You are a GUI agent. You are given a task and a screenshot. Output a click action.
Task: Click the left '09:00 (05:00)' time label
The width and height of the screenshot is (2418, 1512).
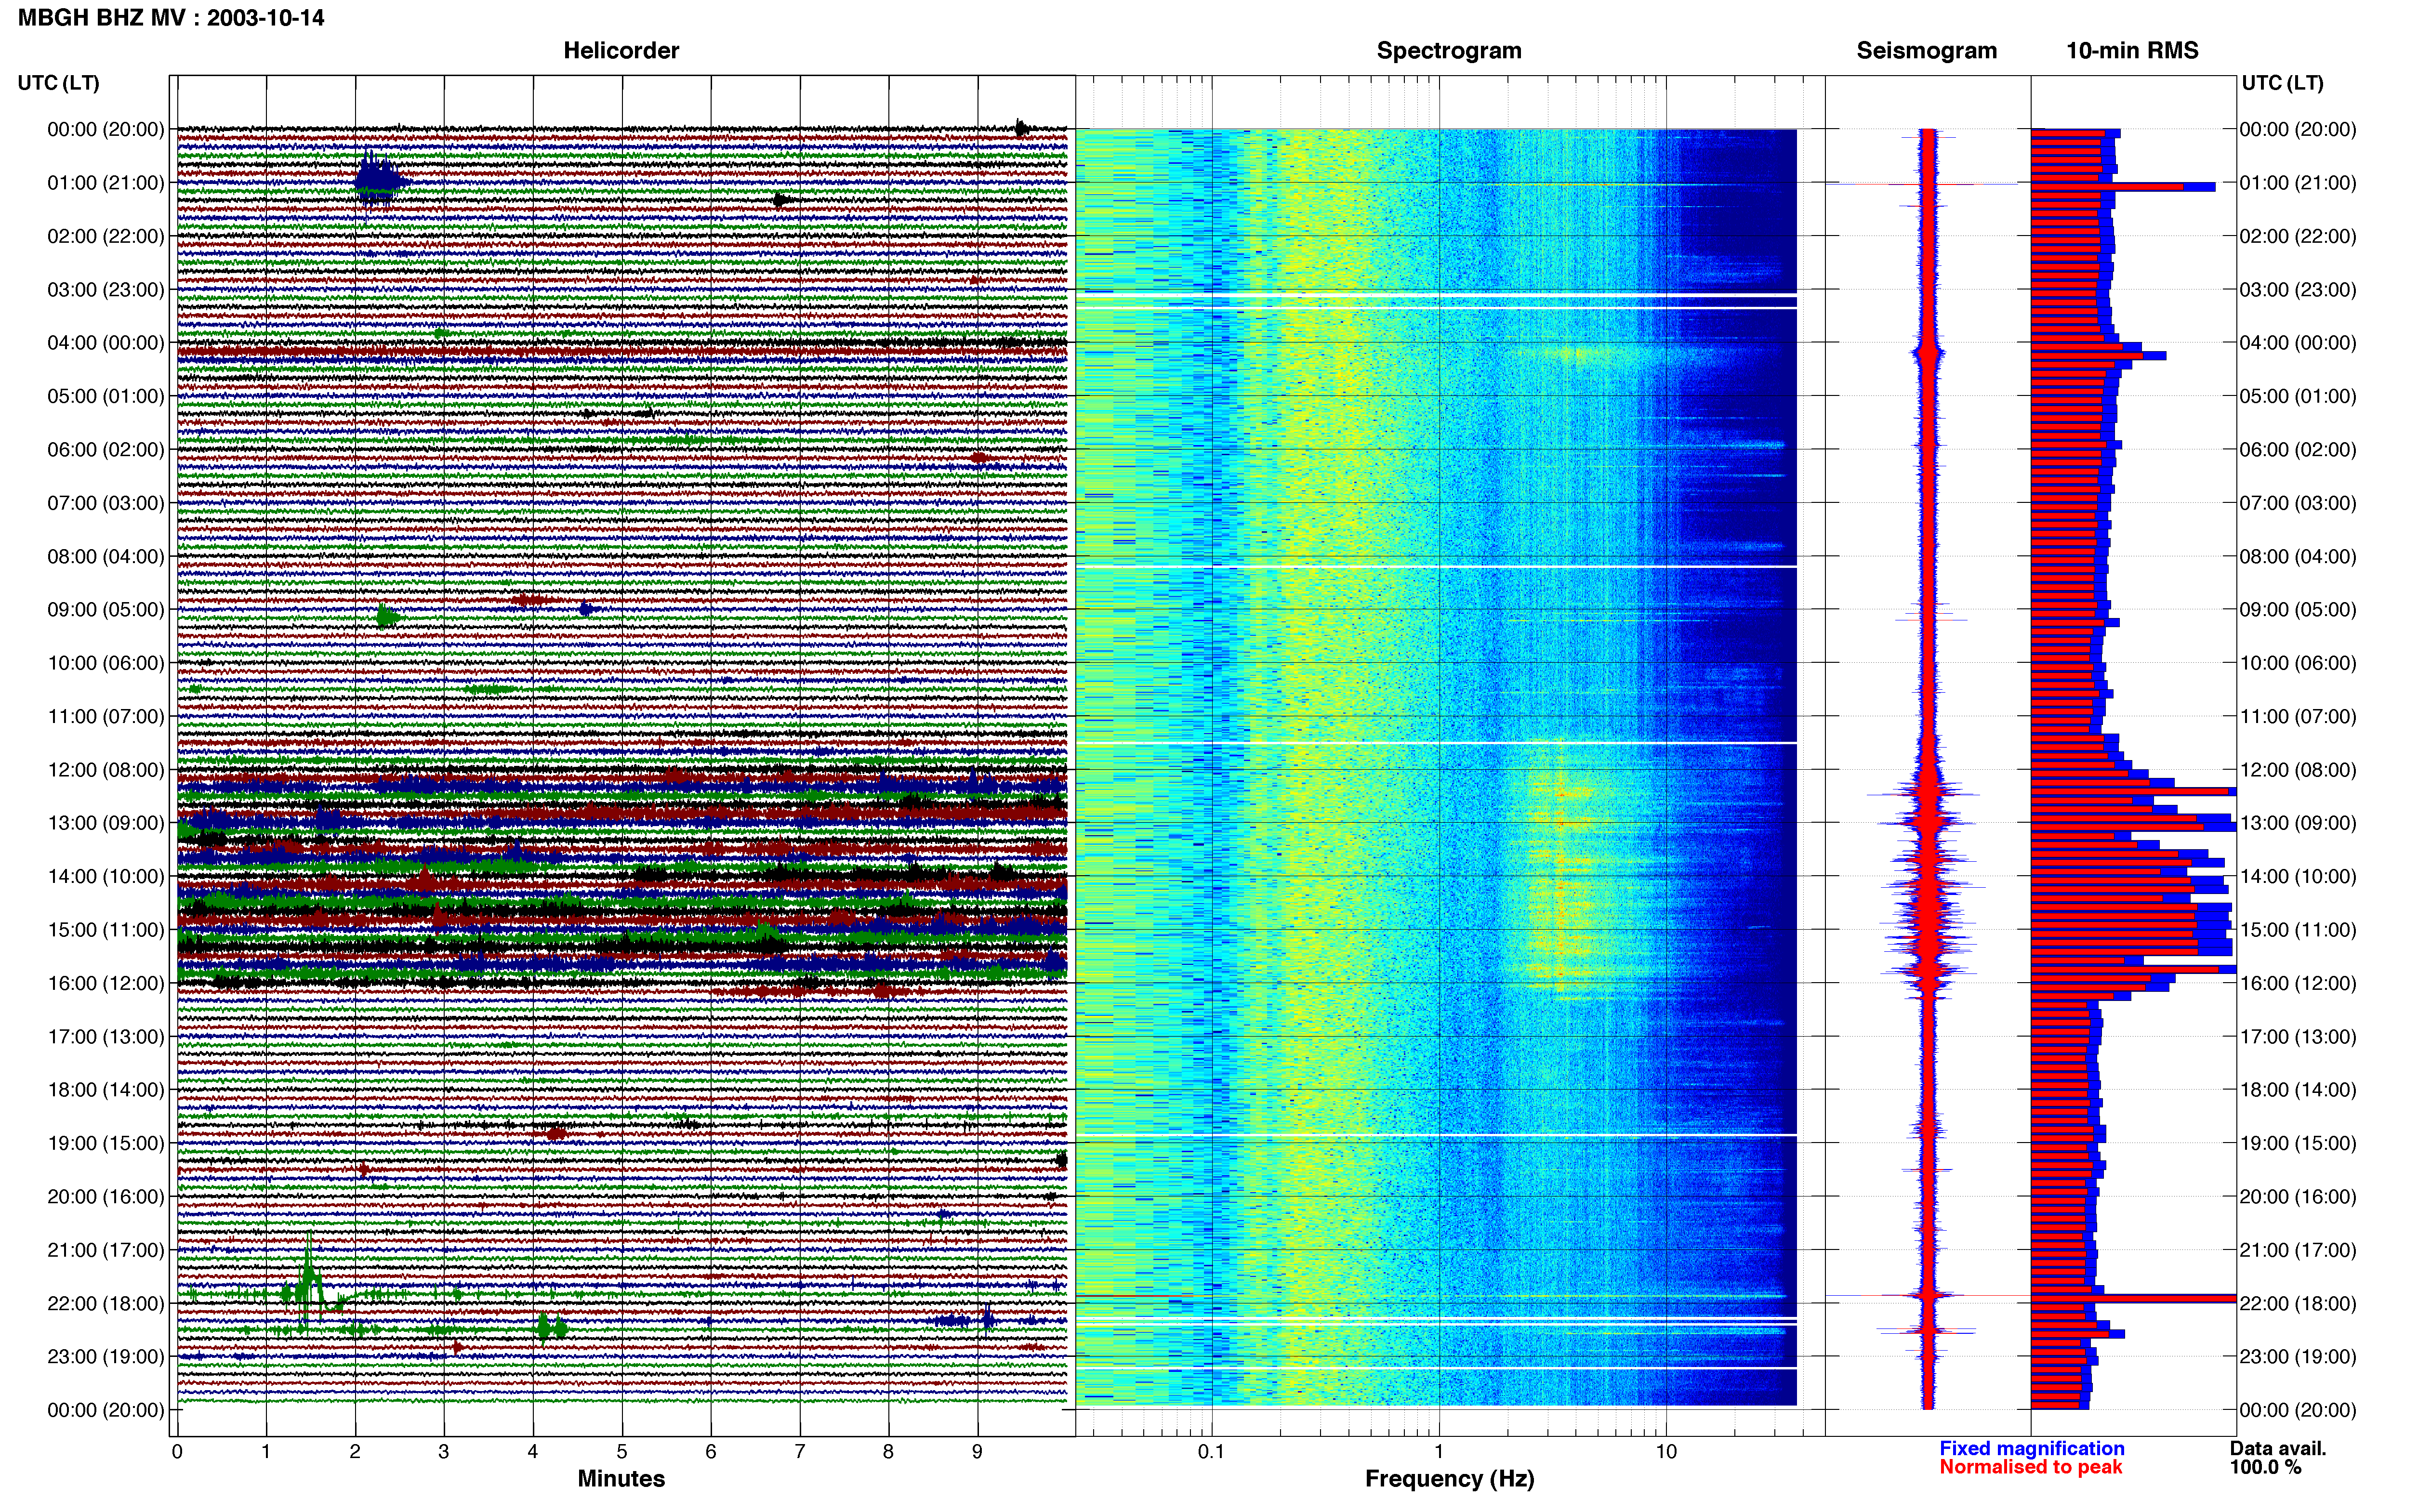106,610
